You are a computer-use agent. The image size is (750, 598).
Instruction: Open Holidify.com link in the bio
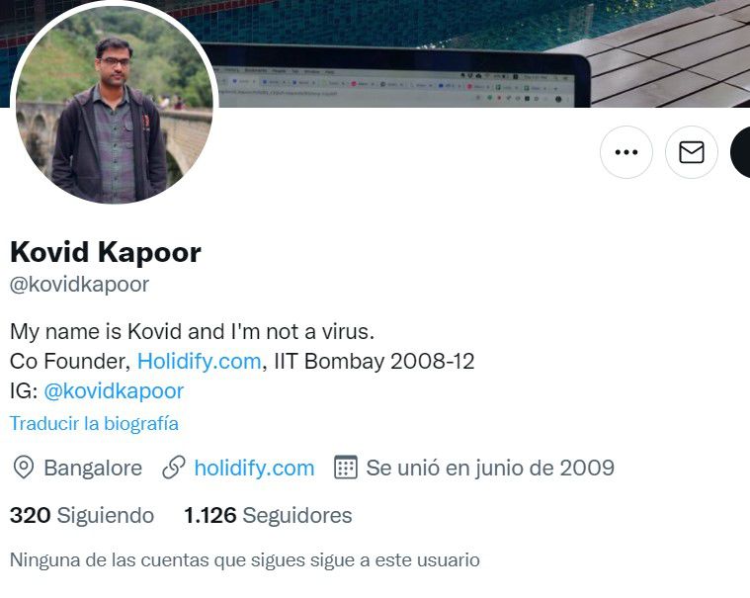199,361
